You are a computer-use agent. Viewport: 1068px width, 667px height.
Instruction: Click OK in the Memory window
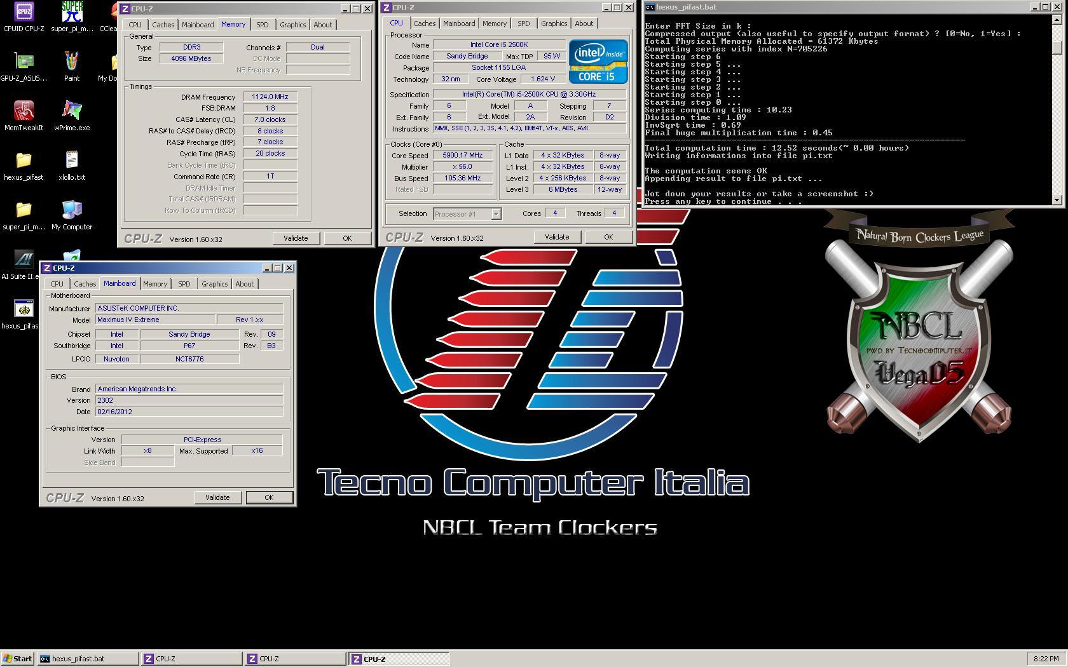pos(347,238)
